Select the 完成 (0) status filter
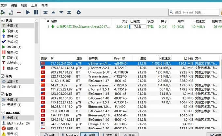 click(x=18, y=42)
